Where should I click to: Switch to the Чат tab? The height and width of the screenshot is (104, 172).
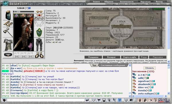(x=94, y=65)
